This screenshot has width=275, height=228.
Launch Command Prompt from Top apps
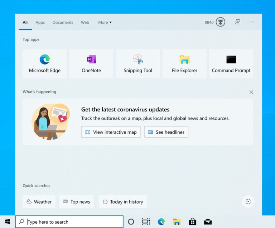pos(231,64)
